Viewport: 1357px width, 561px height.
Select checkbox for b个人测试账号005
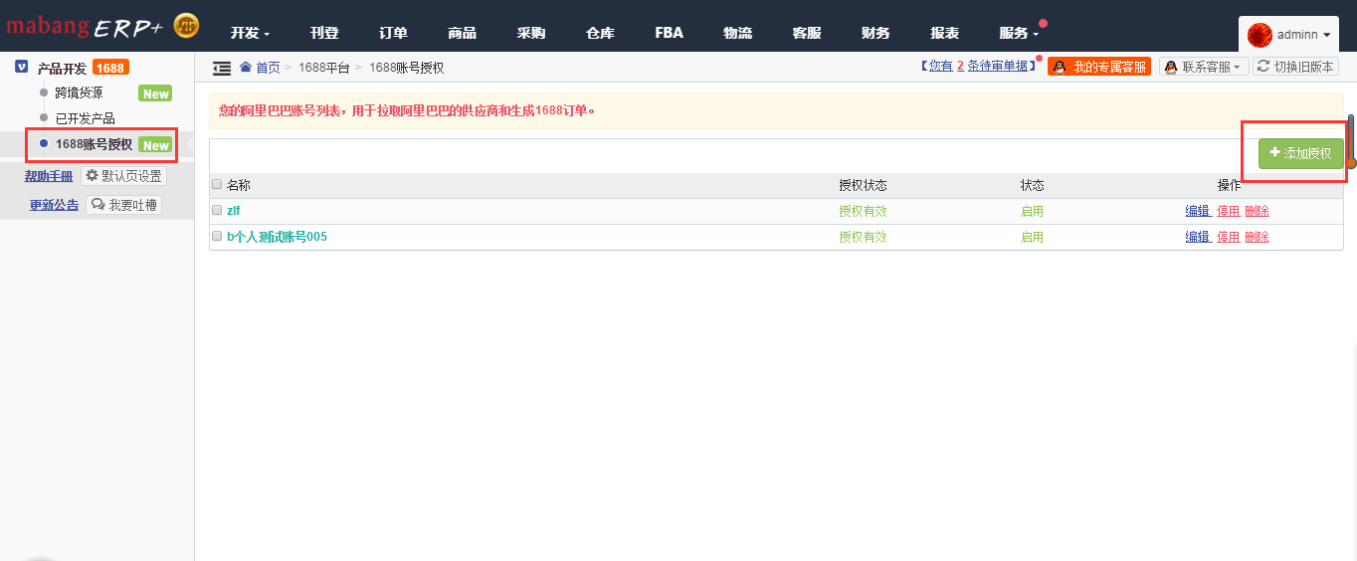point(217,237)
